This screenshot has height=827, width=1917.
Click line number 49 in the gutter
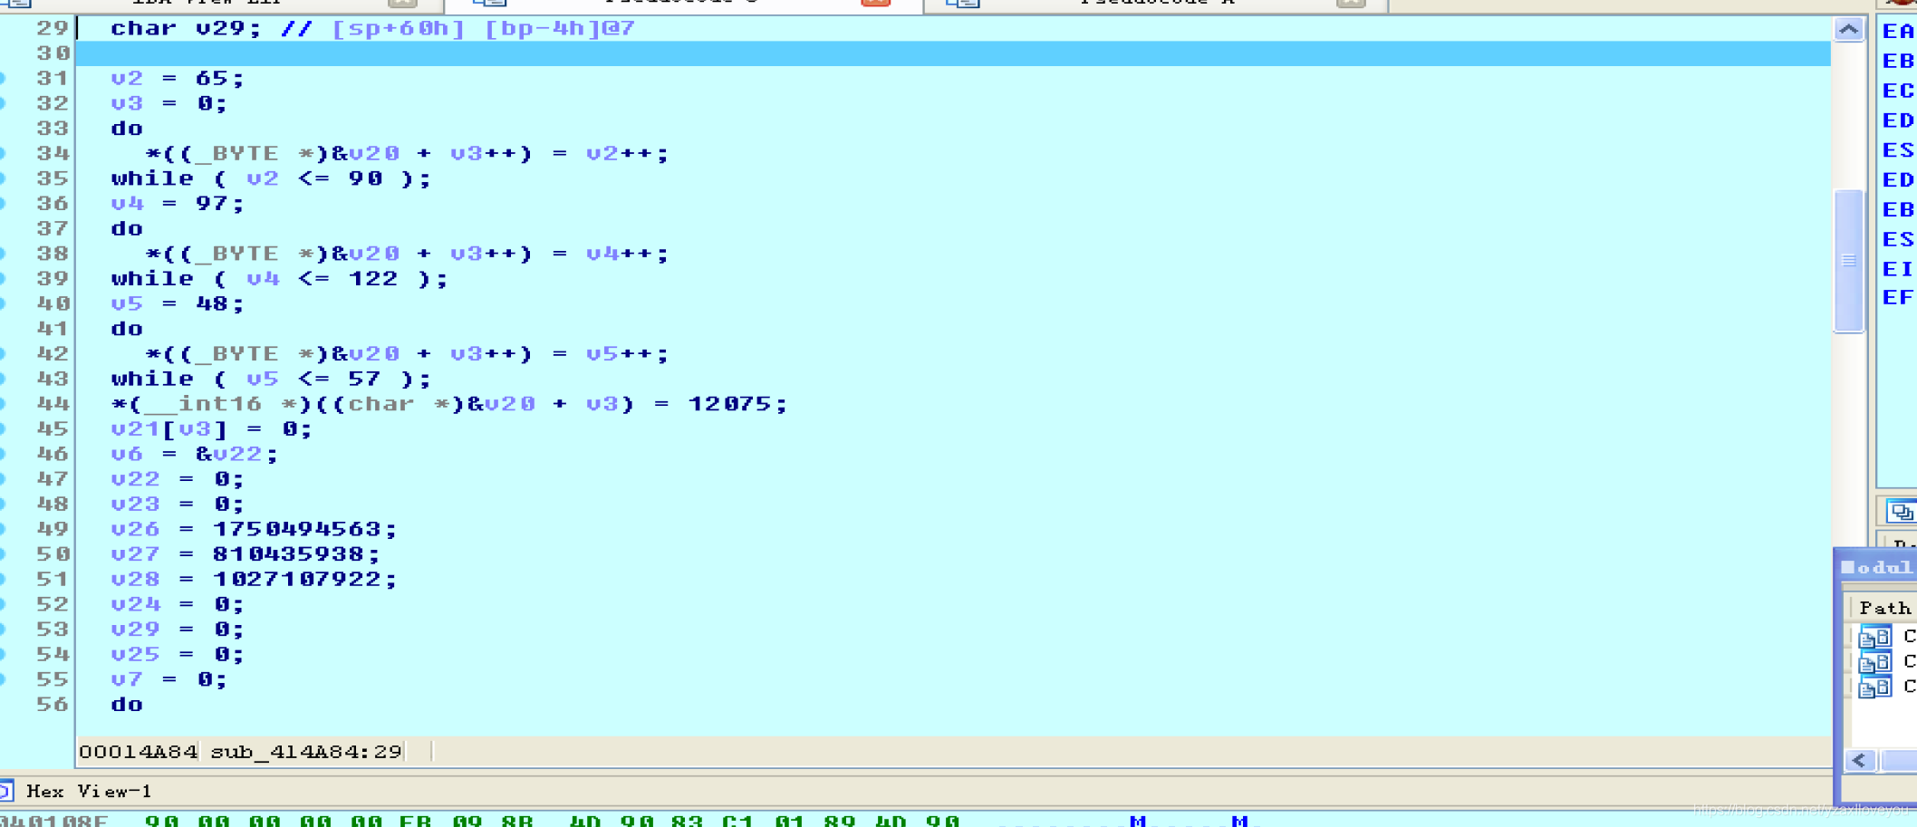coord(53,529)
